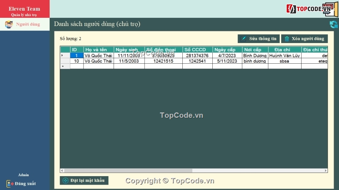The width and height of the screenshot is (339, 190).
Task: Click plus icon on Đặt lại mật khẩu
Action: point(65,180)
